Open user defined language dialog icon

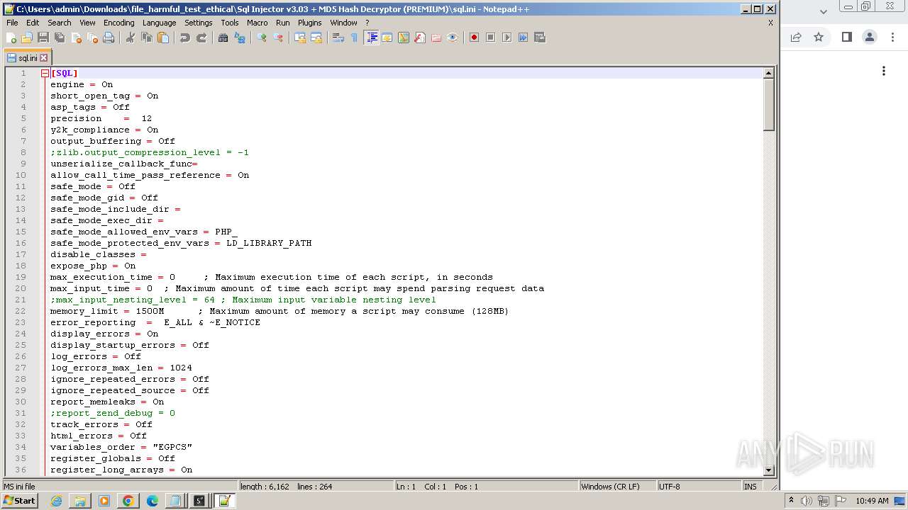click(387, 38)
